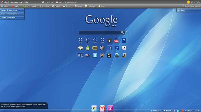
Task: Switch search to Google IMG
Action: pos(102,40)
